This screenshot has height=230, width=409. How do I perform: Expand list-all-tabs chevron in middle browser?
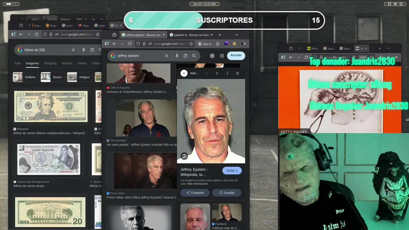click(x=236, y=35)
